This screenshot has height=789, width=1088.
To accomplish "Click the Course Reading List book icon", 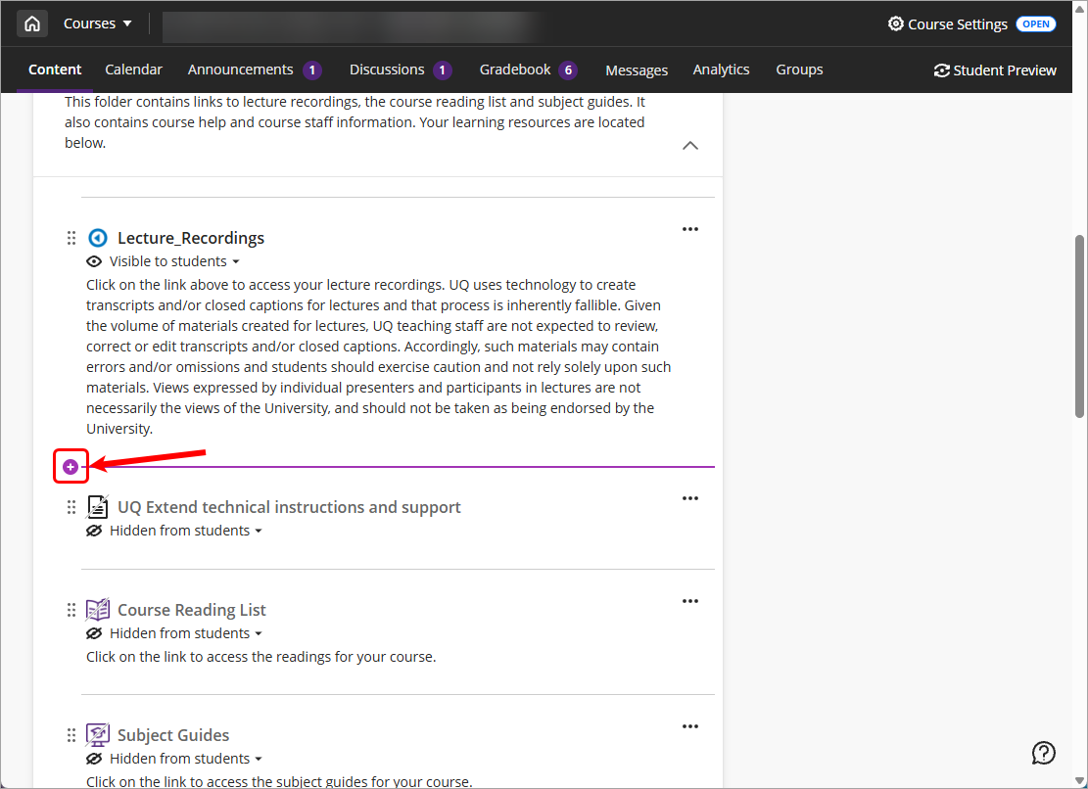I will click(98, 610).
